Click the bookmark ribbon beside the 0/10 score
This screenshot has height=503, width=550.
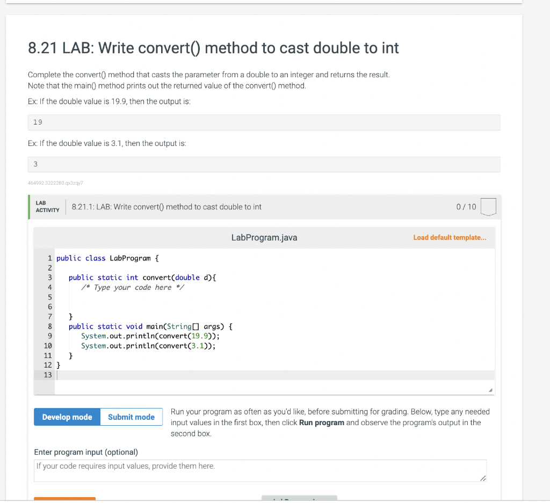488,207
